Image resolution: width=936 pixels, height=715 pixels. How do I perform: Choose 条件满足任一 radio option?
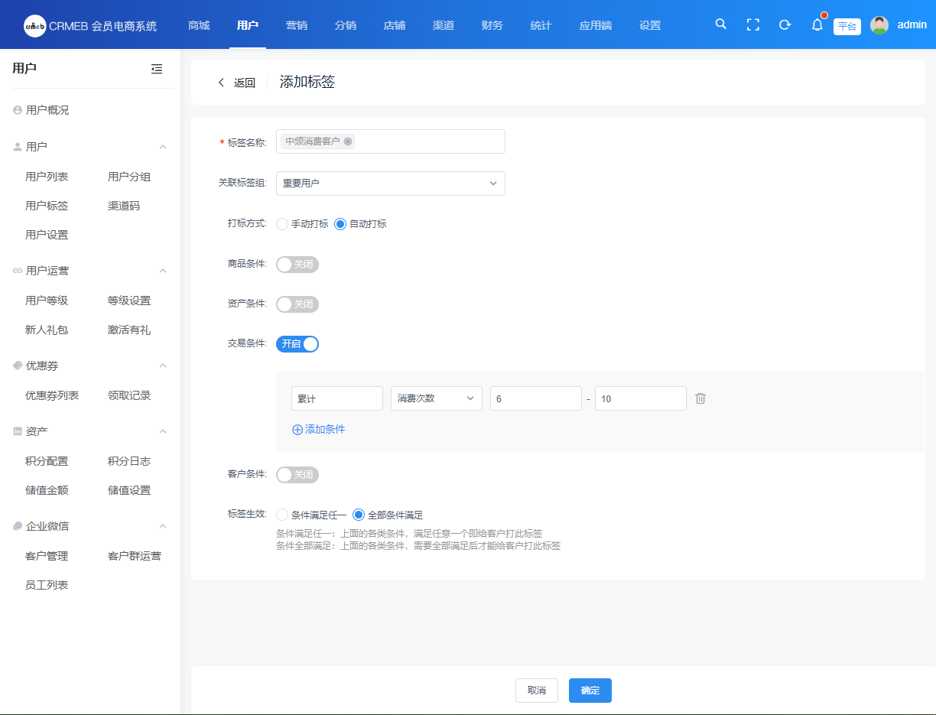tap(282, 515)
